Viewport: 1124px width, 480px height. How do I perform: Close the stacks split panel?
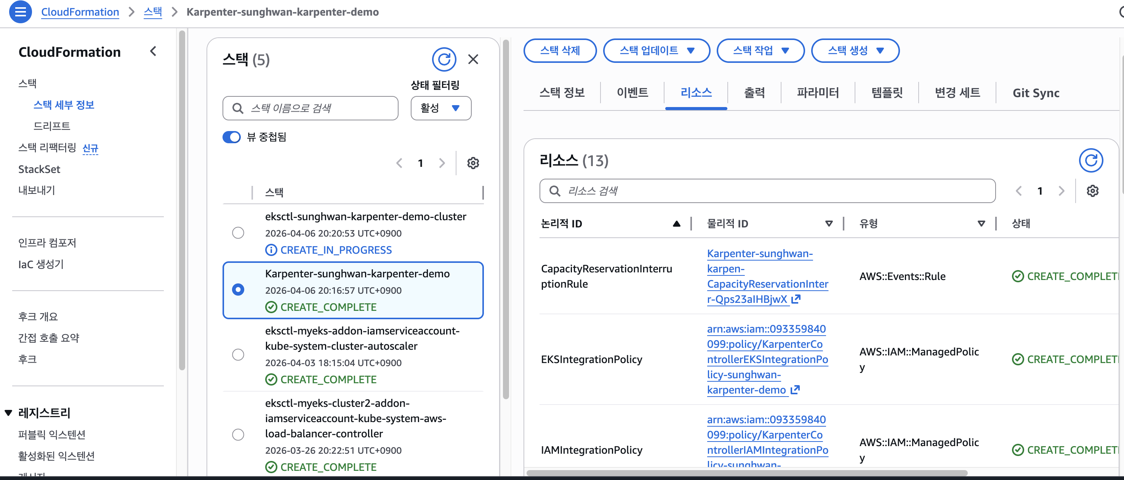(473, 59)
